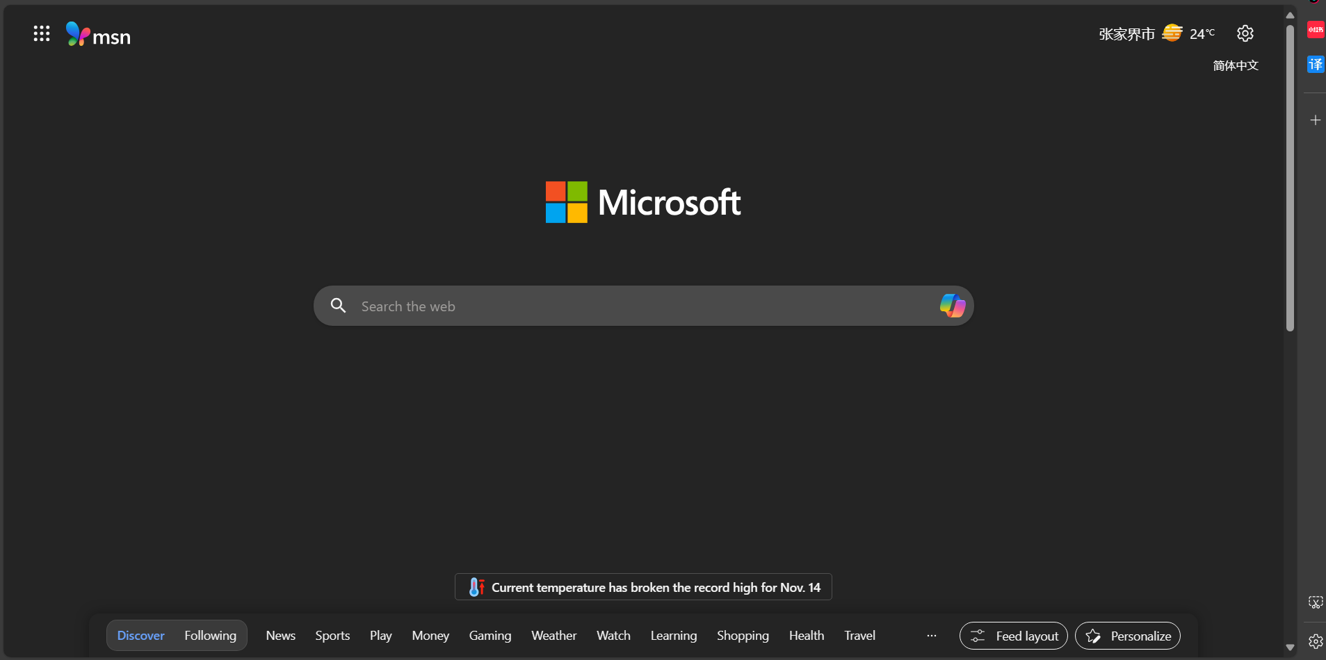Open the Travel category
Screen dimensions: 1326x660
click(860, 636)
